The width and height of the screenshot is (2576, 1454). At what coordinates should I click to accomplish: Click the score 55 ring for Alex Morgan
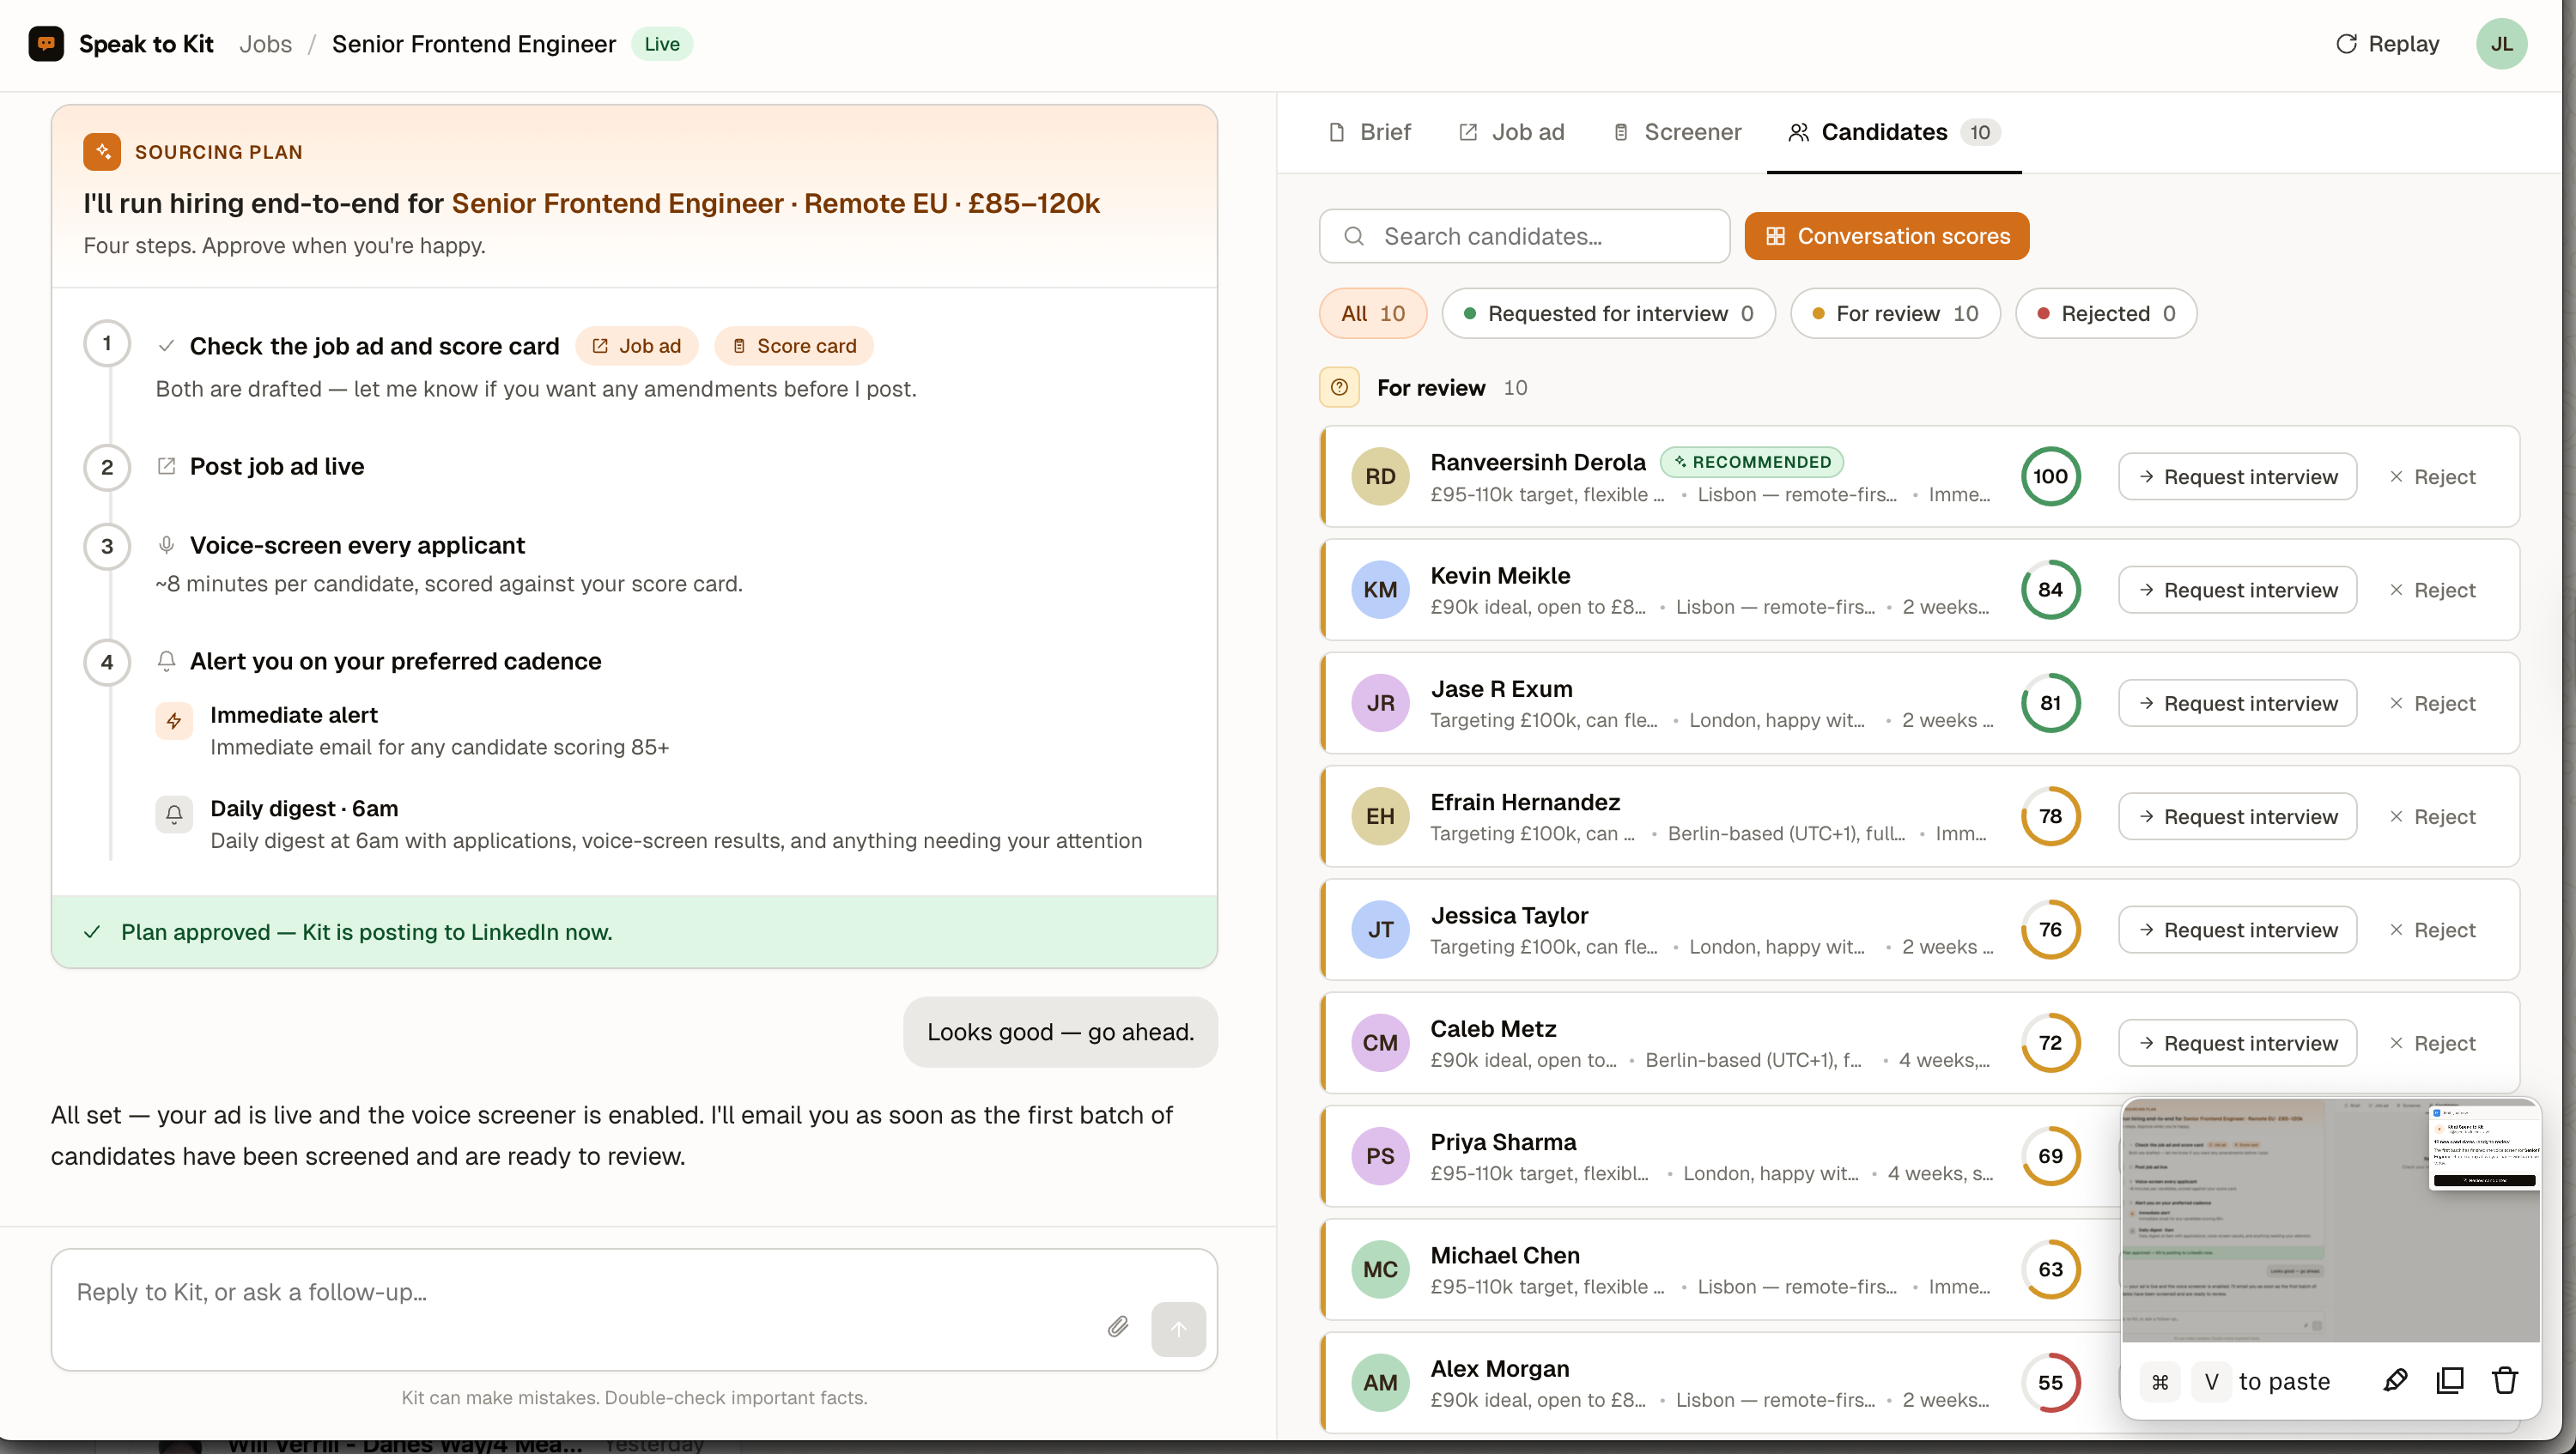coord(2050,1382)
